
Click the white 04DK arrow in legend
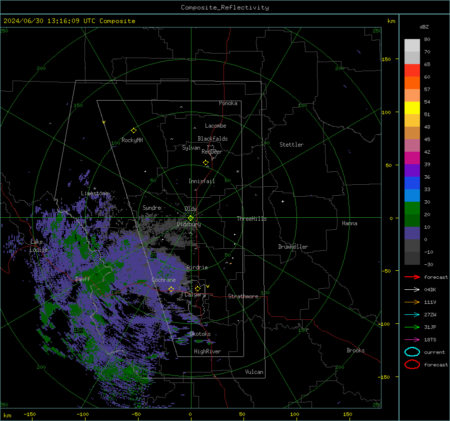click(412, 290)
